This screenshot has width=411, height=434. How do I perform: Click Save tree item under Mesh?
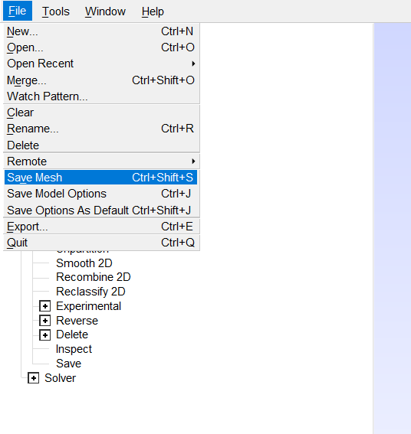click(68, 364)
